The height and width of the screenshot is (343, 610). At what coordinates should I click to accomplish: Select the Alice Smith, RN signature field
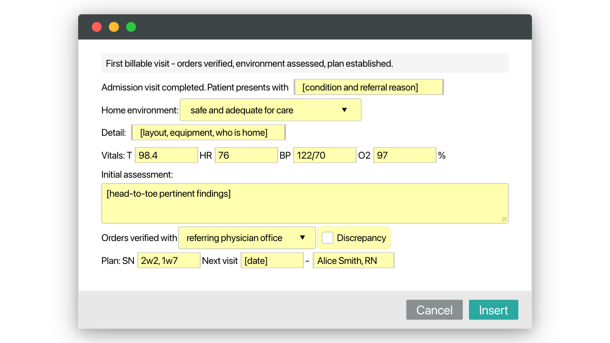coord(354,261)
